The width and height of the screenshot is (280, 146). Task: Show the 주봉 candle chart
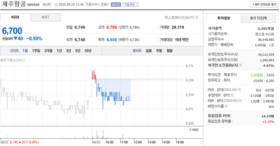click(159, 51)
